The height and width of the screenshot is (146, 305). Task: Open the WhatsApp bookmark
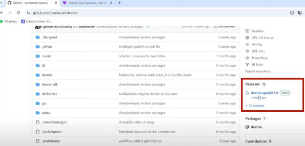[9, 22]
